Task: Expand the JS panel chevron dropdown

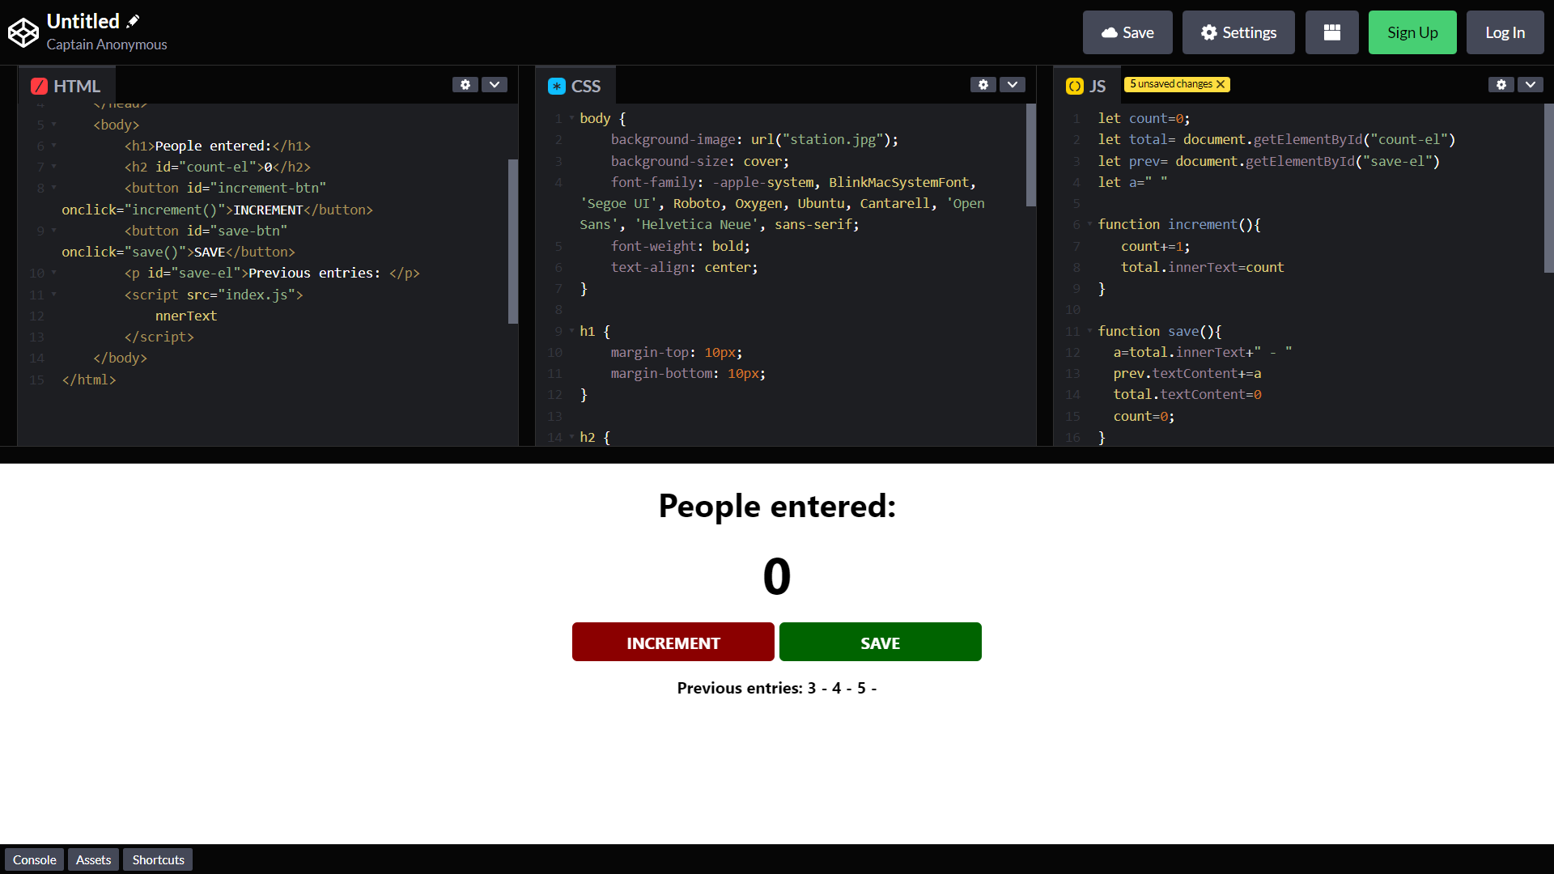Action: click(x=1531, y=84)
